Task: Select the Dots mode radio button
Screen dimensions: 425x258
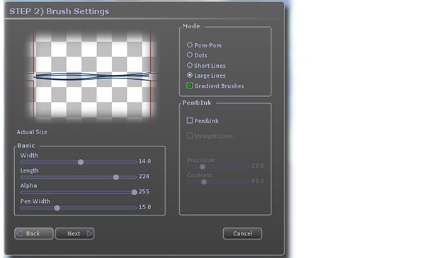Action: point(190,55)
